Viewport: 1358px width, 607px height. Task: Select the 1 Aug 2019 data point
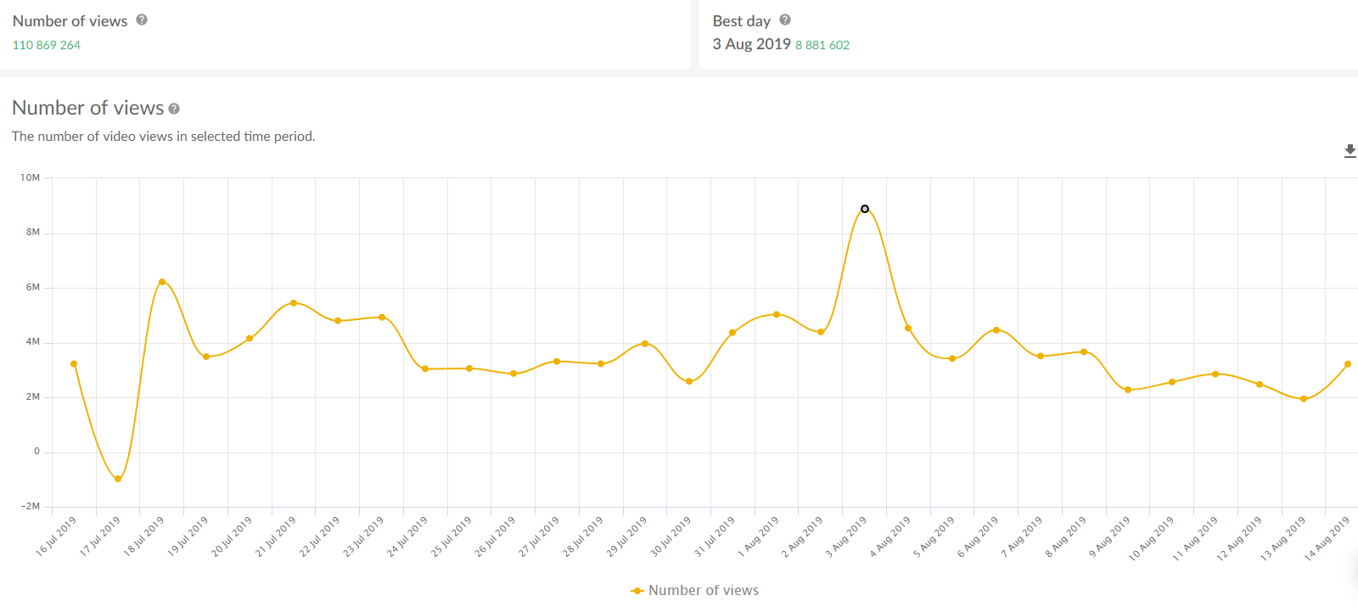[777, 315]
